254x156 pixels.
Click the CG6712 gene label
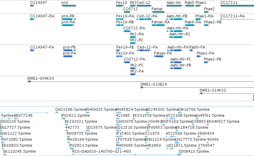(130, 9)
